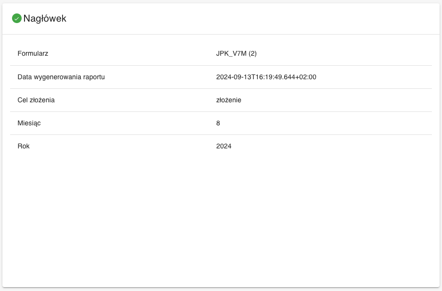The image size is (442, 291).
Task: Click the Rok field label
Action: click(24, 146)
